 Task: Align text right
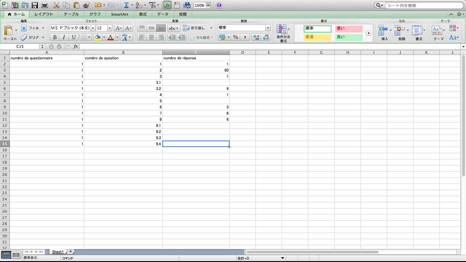click(x=161, y=38)
